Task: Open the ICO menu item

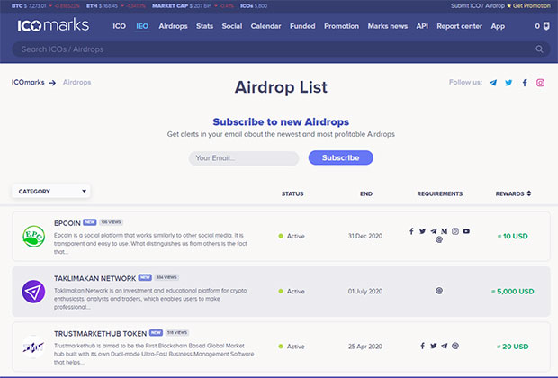Action: (x=119, y=26)
